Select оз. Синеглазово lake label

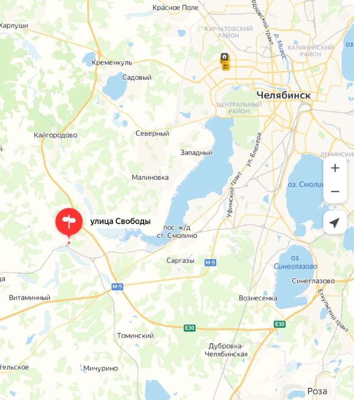coord(295,262)
